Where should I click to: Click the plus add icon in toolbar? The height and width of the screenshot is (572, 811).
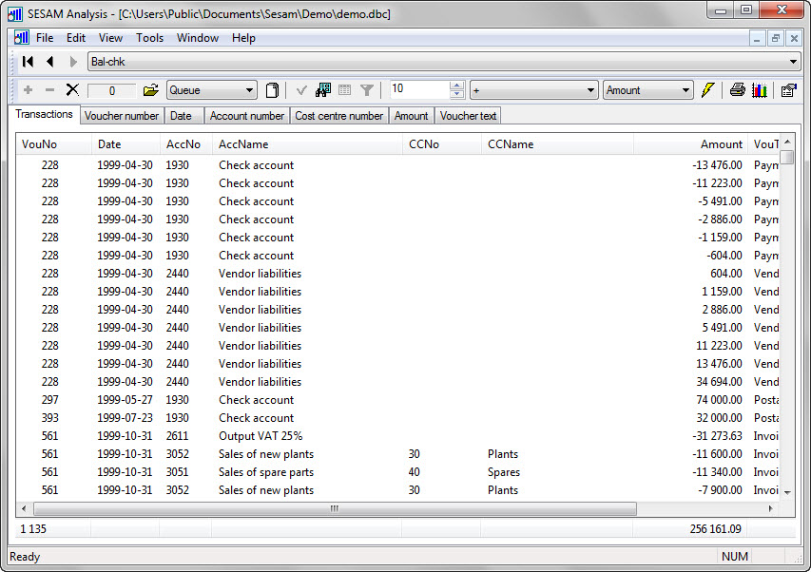click(28, 90)
